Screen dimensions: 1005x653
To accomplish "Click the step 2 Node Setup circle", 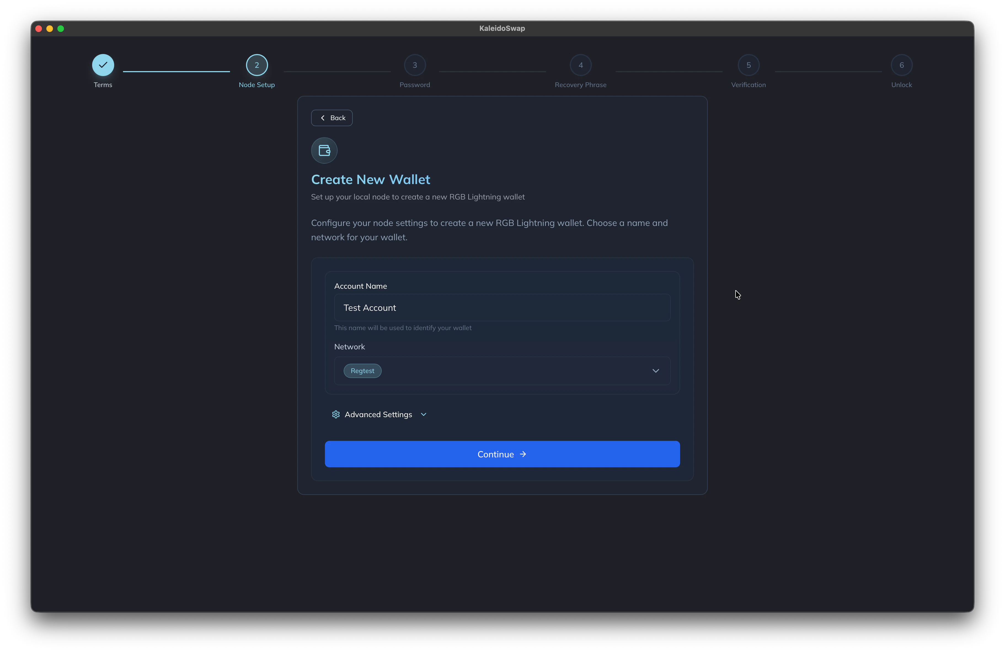I will tap(257, 65).
